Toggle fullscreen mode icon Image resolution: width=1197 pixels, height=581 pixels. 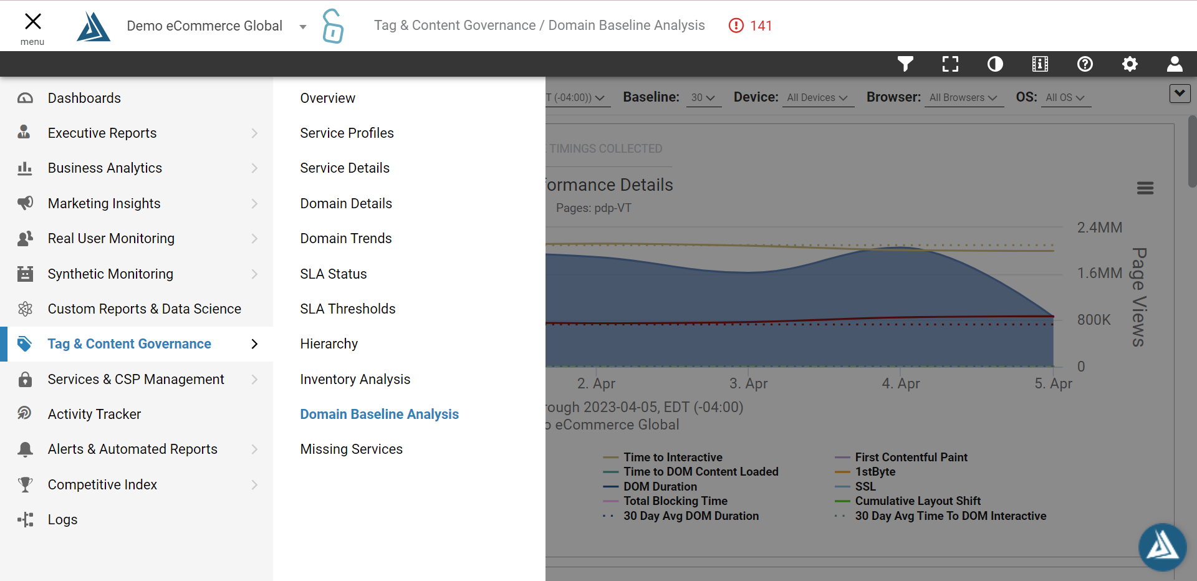pos(950,64)
